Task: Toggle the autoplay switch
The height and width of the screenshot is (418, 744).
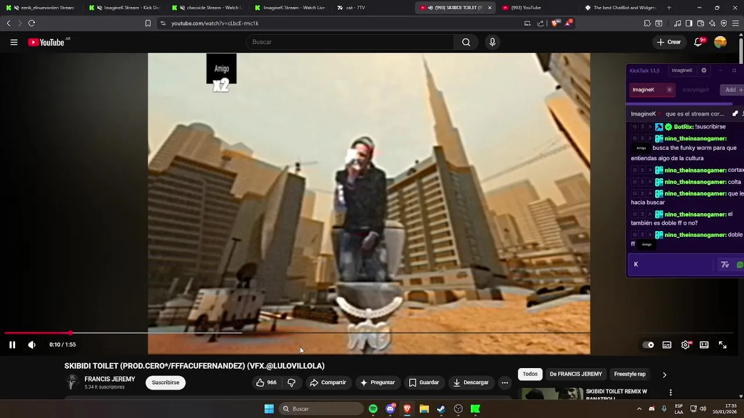Action: (x=648, y=345)
